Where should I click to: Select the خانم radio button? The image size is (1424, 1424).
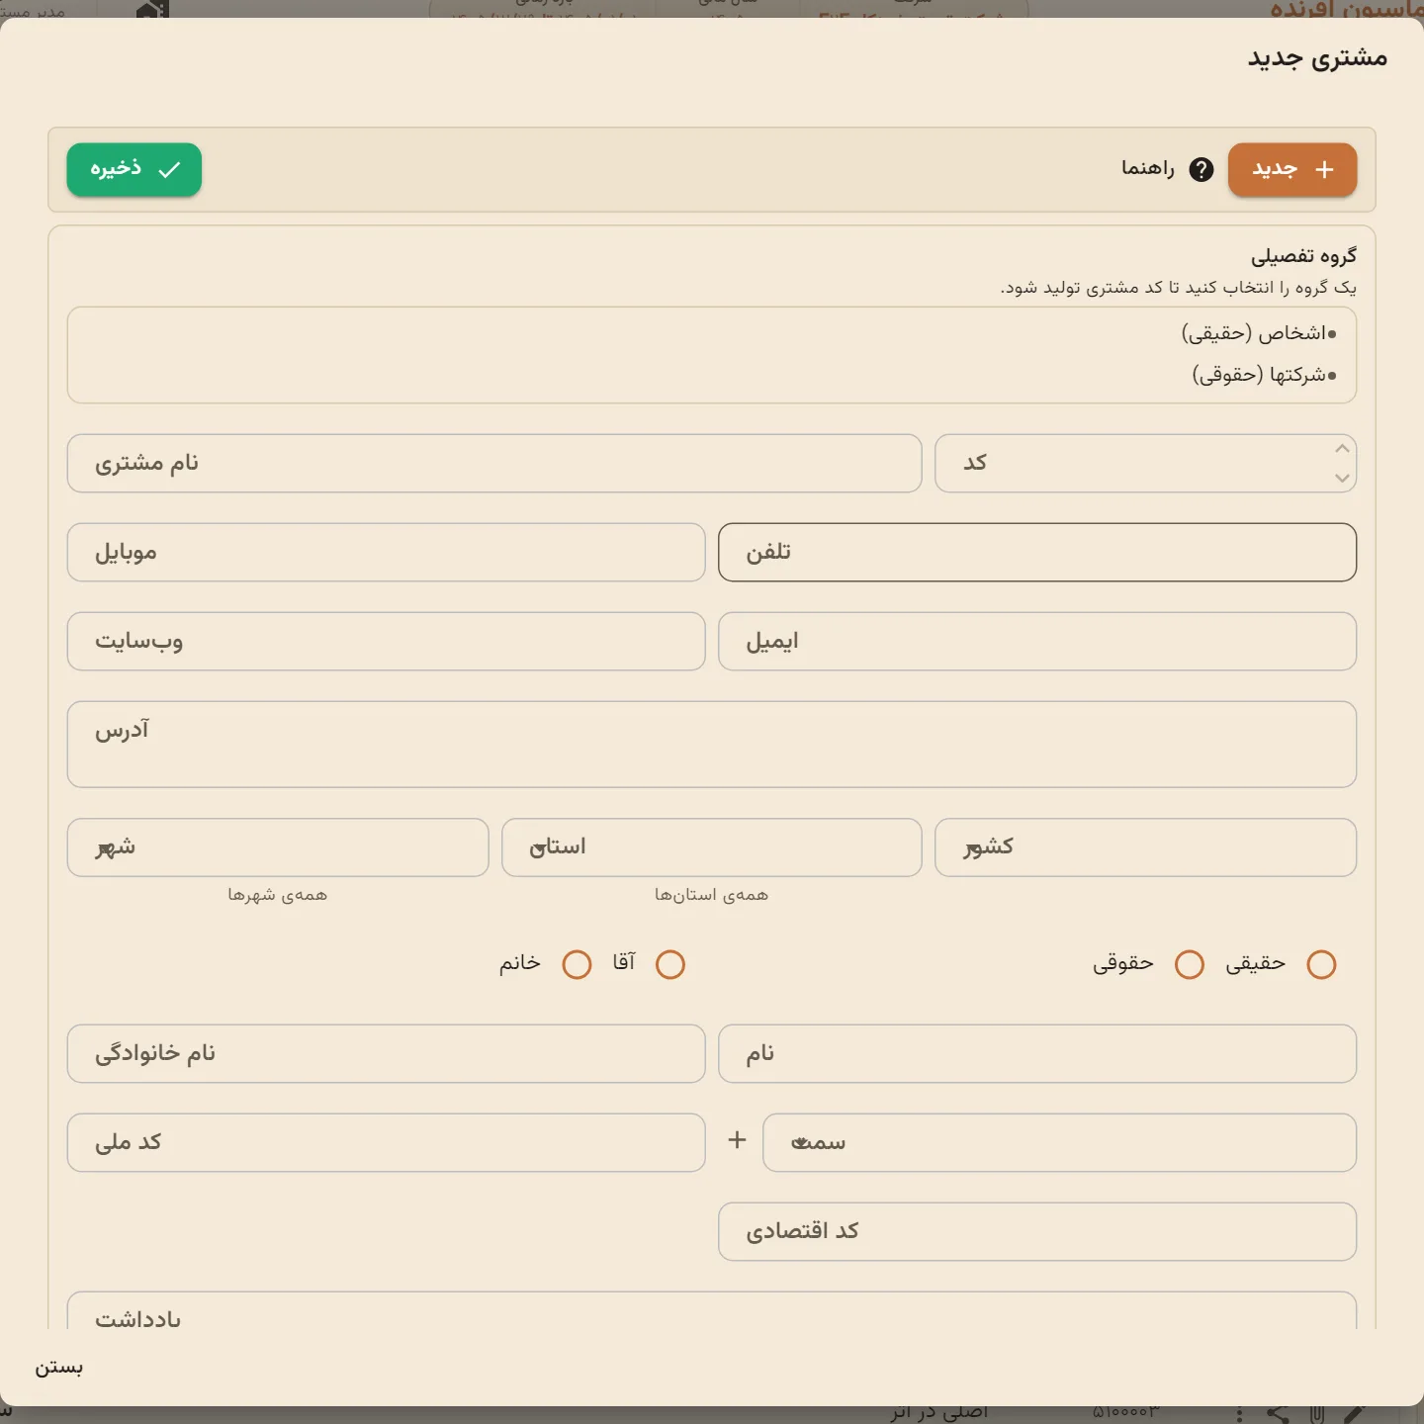[x=577, y=964]
